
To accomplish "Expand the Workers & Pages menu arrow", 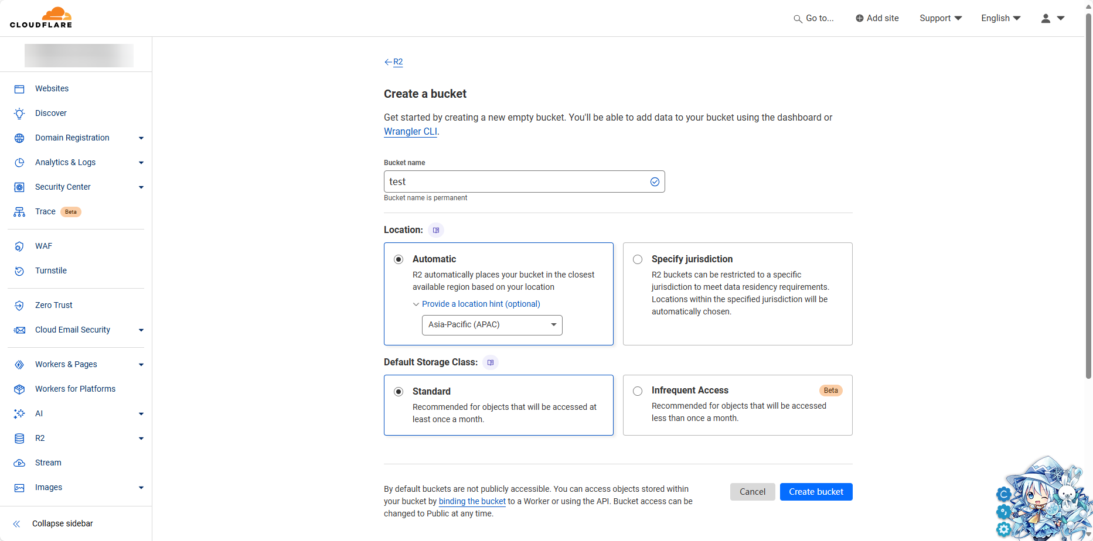I will click(x=141, y=365).
